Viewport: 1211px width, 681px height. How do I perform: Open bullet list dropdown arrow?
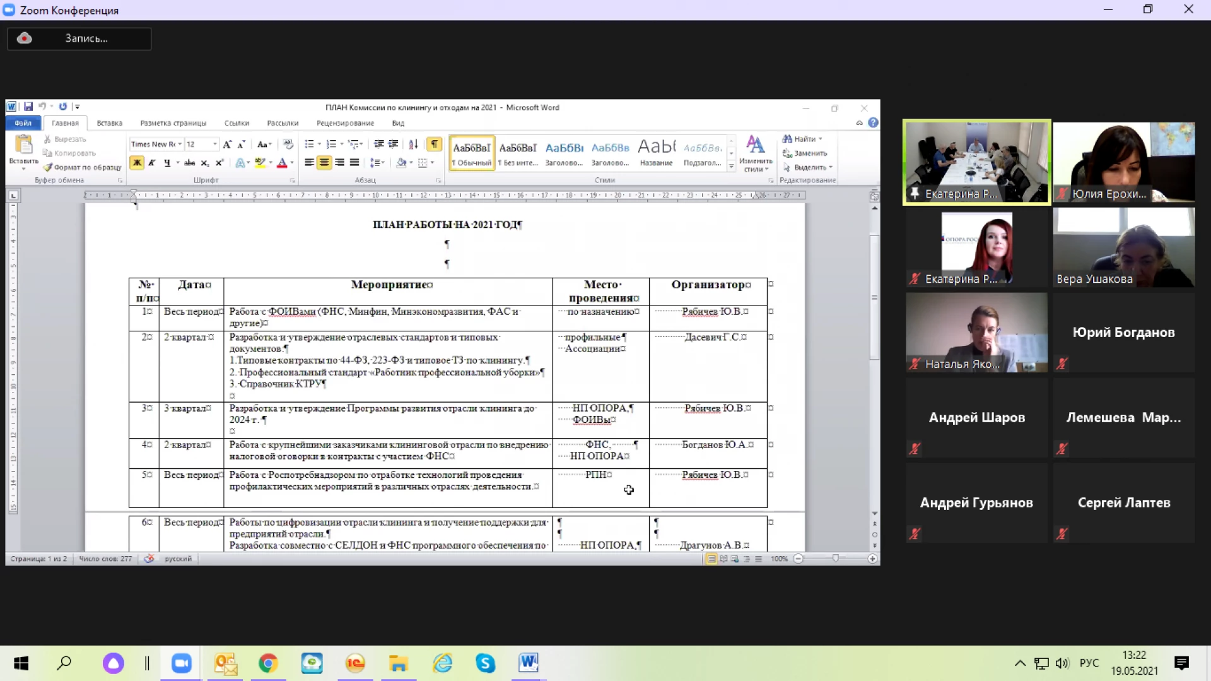pyautogui.click(x=319, y=145)
